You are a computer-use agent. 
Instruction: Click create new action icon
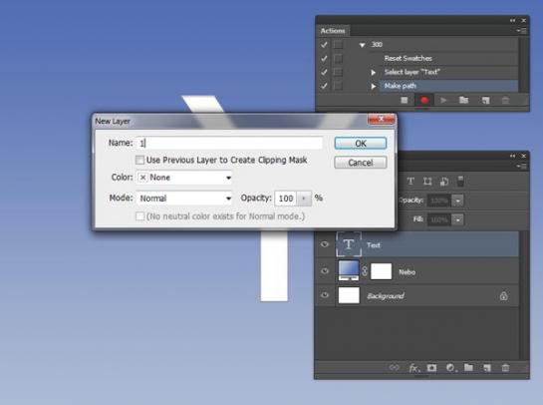coord(485,100)
